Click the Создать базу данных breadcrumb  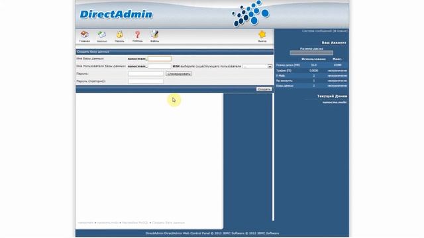[x=168, y=223]
